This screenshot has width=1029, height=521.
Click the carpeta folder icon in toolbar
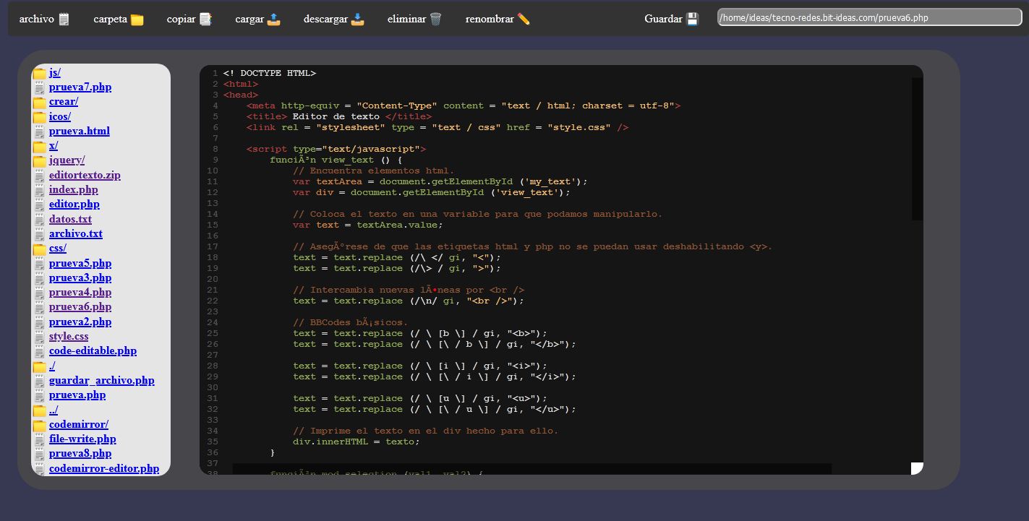point(137,20)
